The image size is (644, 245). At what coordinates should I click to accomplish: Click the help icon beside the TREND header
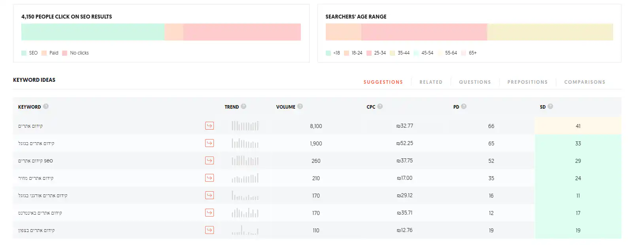(244, 106)
